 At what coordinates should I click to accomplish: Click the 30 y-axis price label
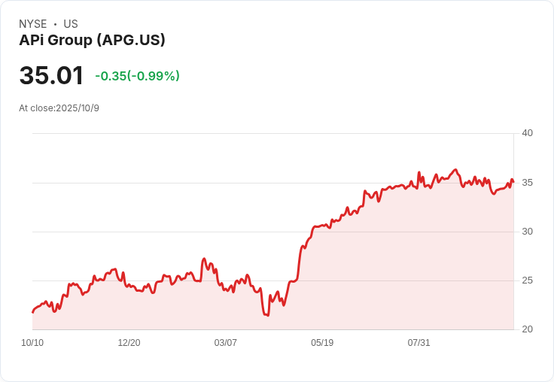point(527,231)
